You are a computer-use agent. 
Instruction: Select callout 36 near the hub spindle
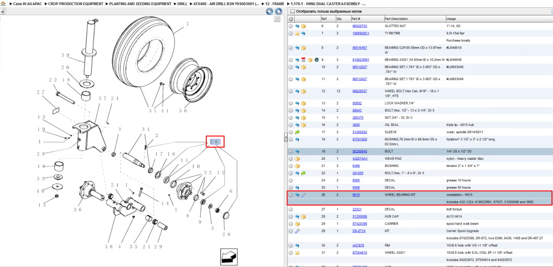(x=77, y=209)
